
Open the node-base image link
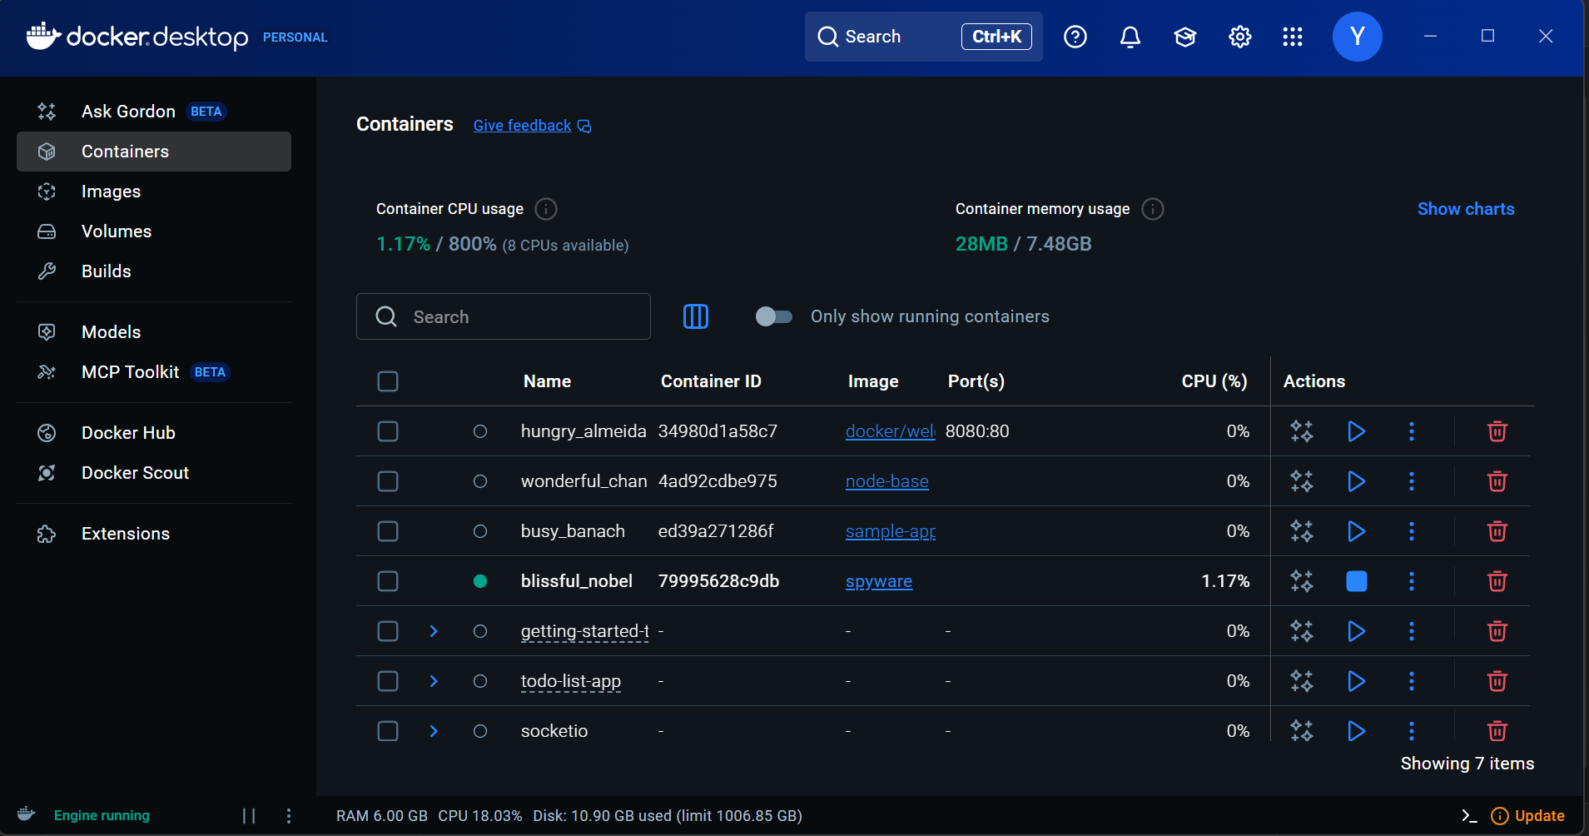coord(887,481)
